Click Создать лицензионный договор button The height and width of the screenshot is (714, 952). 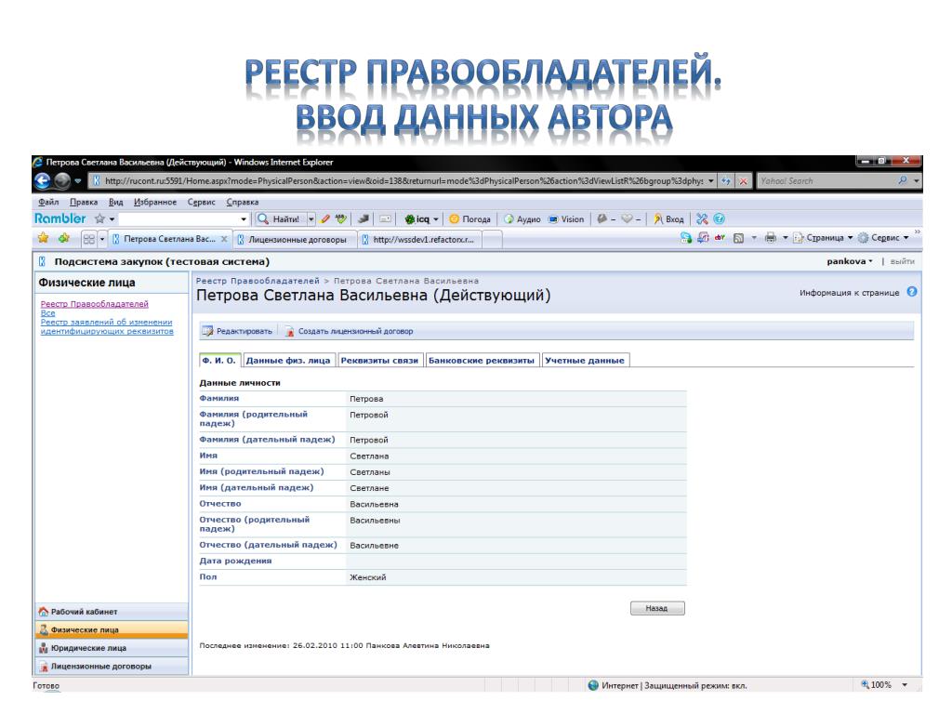pyautogui.click(x=350, y=331)
